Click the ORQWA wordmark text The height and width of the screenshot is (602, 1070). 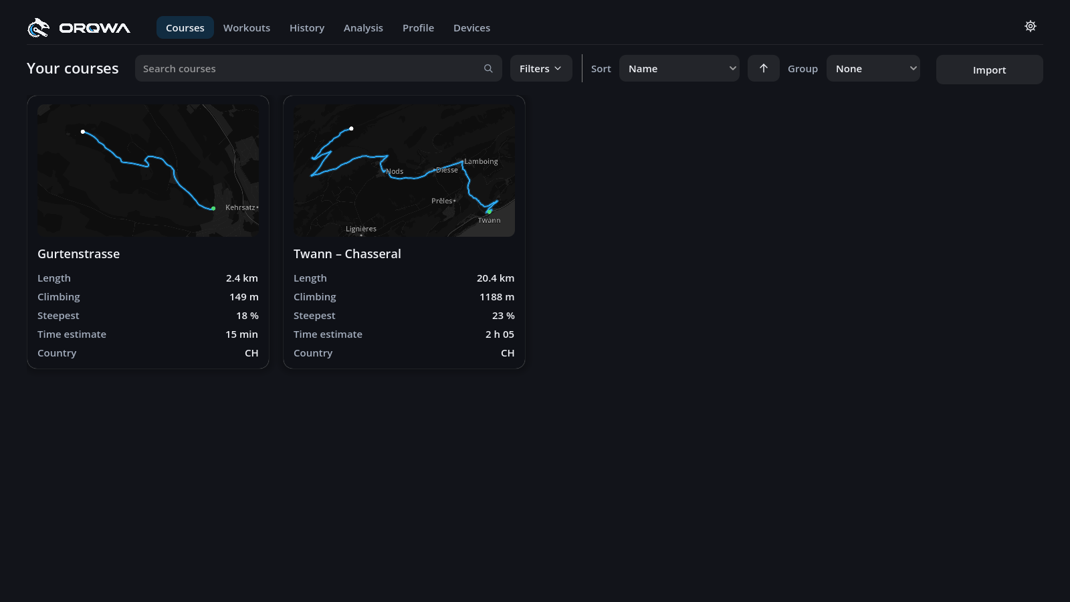click(95, 28)
